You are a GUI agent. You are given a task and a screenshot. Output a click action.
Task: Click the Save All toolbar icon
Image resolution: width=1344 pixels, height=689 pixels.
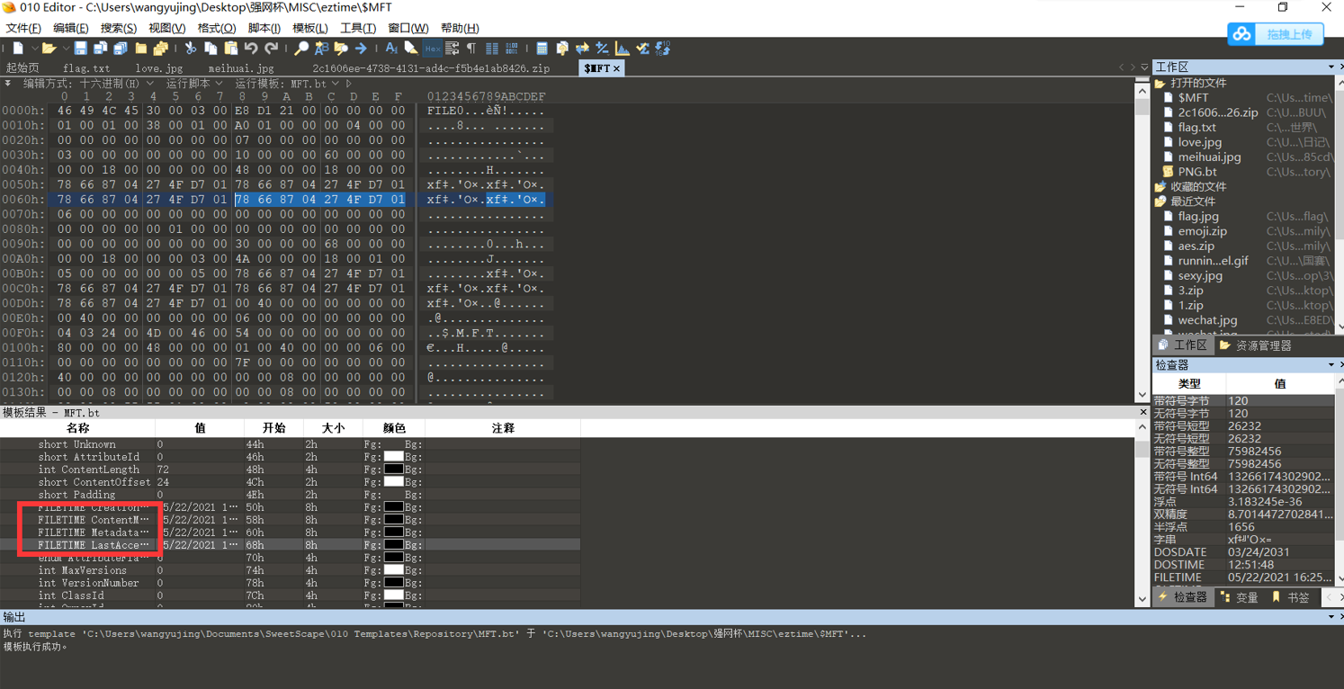point(120,49)
